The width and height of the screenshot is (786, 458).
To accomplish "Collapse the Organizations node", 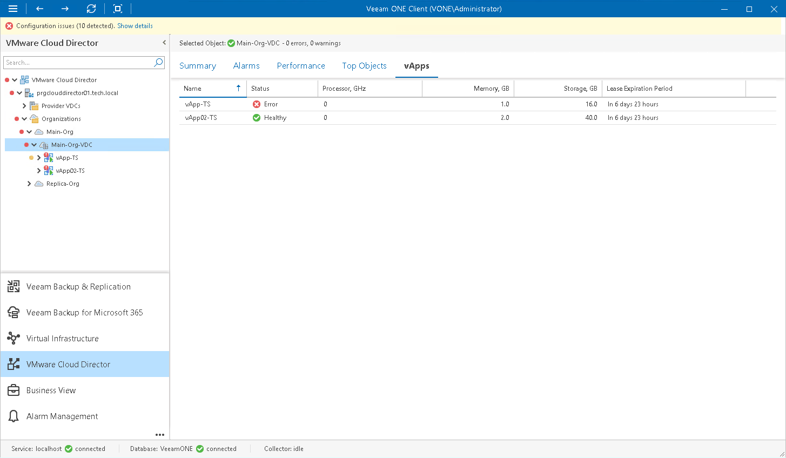I will pyautogui.click(x=24, y=119).
